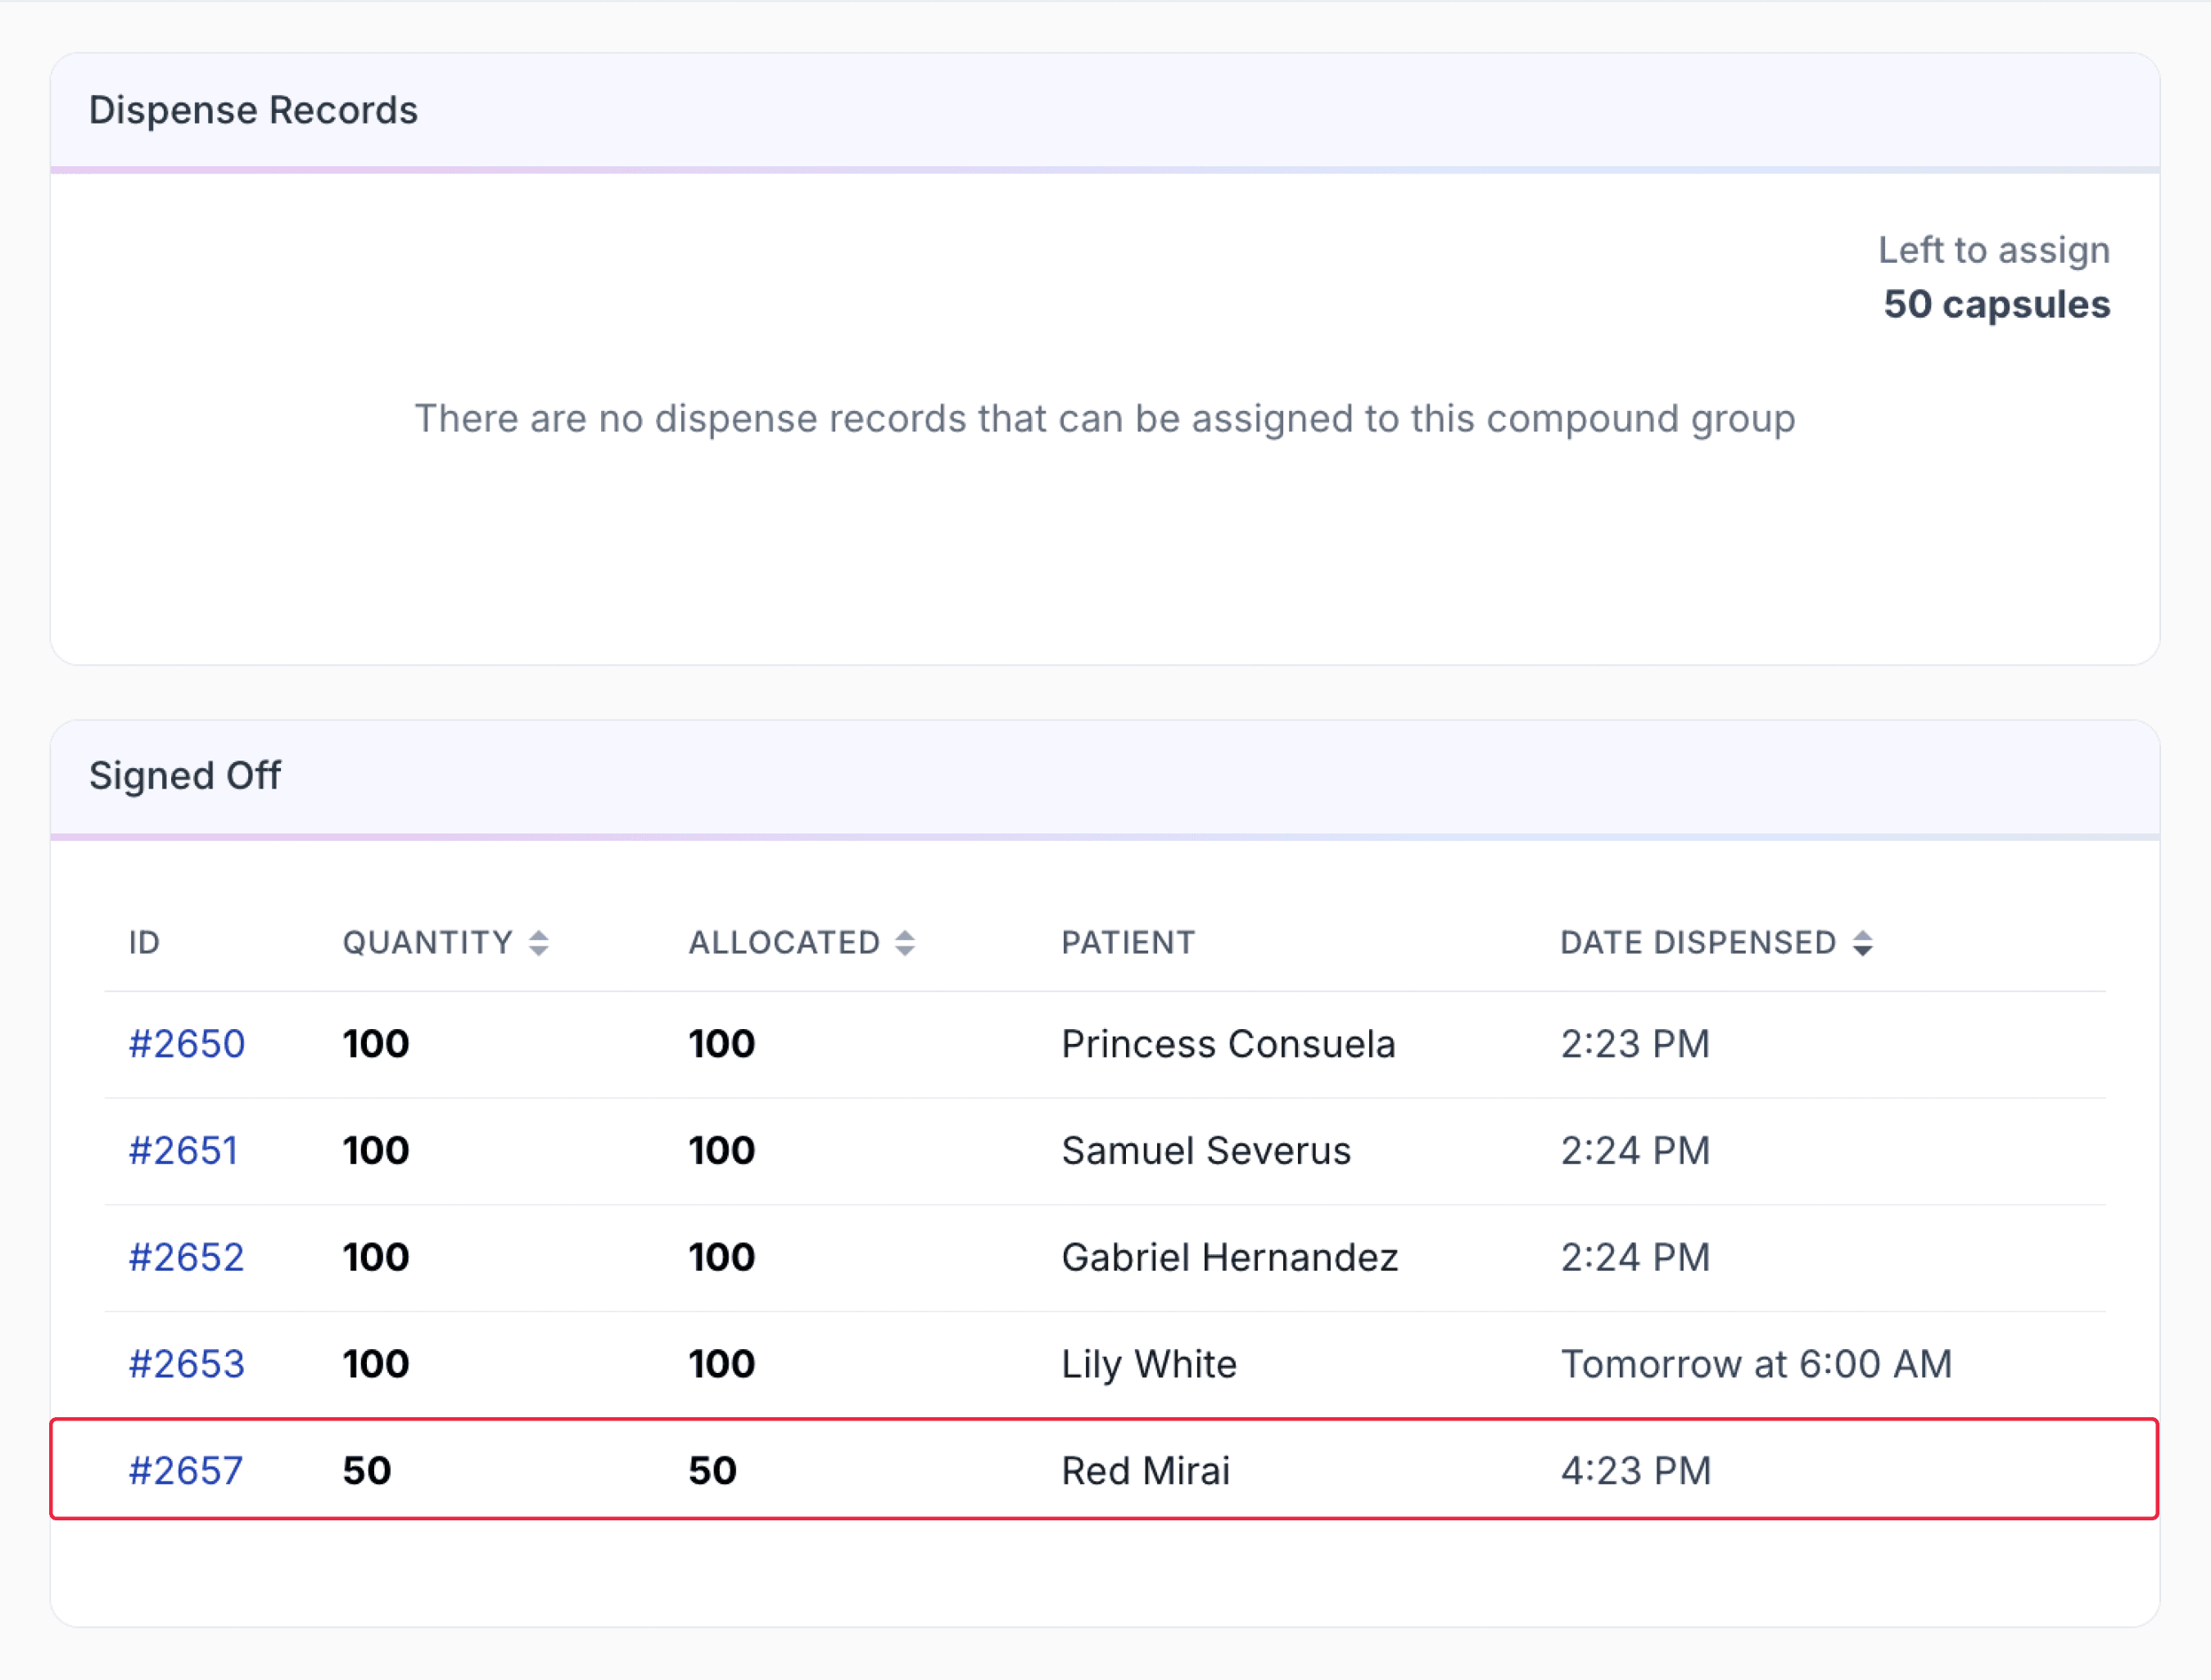This screenshot has width=2211, height=1680.
Task: Open dispense record #2652 link
Action: (x=187, y=1257)
